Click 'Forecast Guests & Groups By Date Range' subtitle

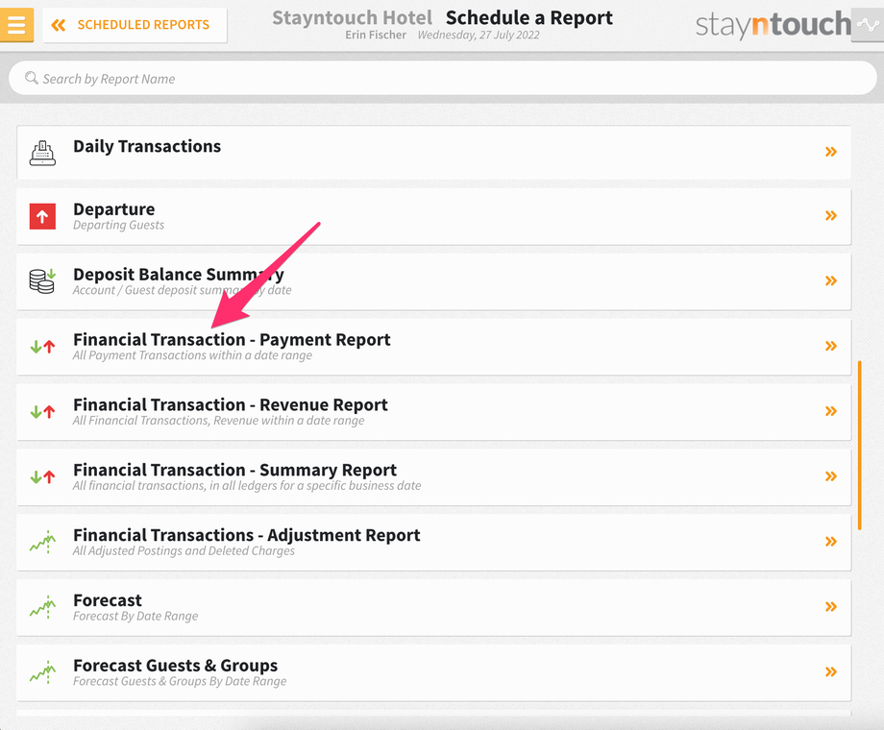click(180, 681)
